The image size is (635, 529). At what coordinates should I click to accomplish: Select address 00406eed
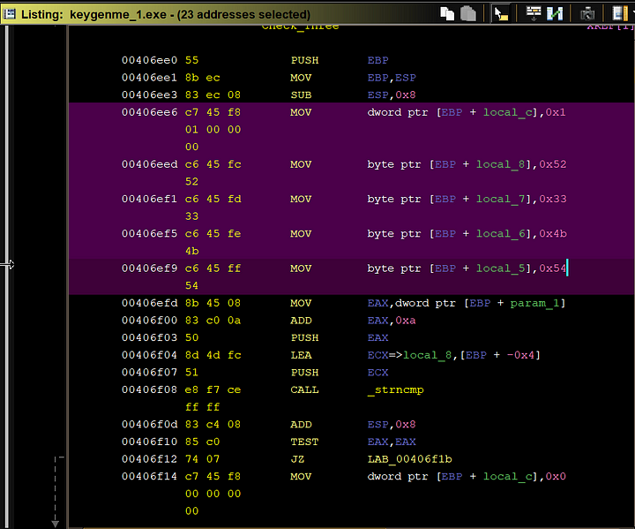(x=149, y=164)
